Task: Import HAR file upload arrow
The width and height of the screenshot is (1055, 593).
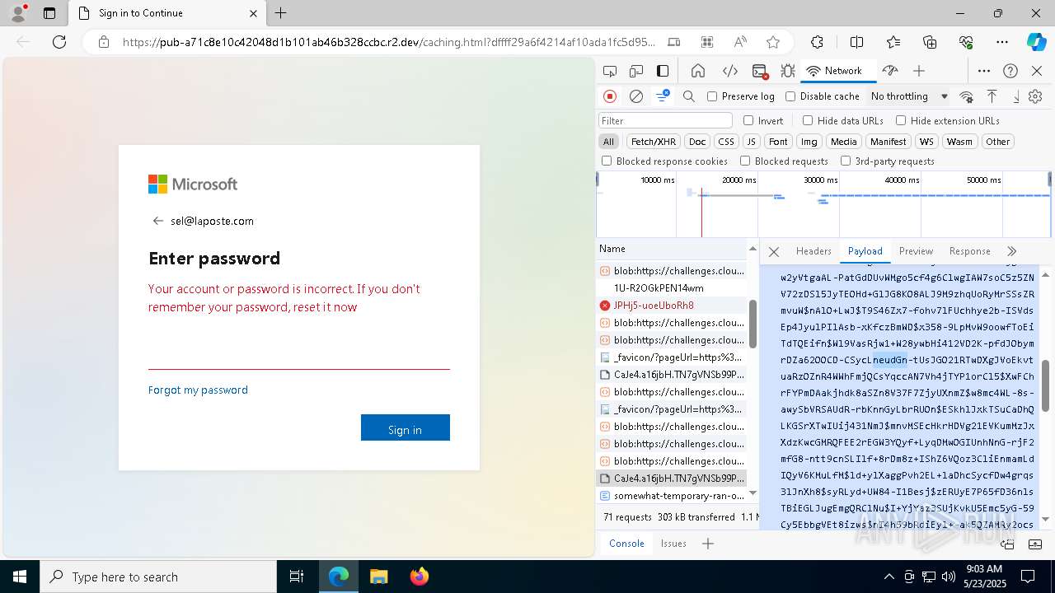Action: 992,96
